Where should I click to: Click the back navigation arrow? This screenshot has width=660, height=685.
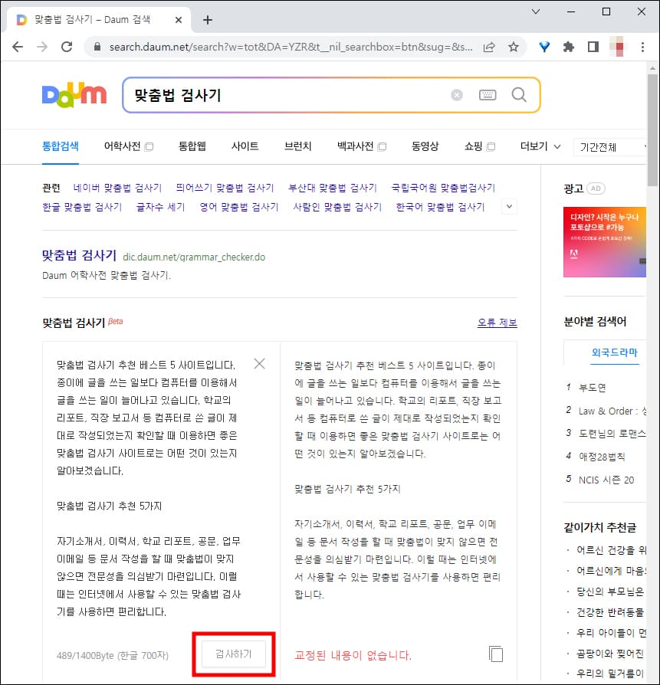[x=18, y=47]
